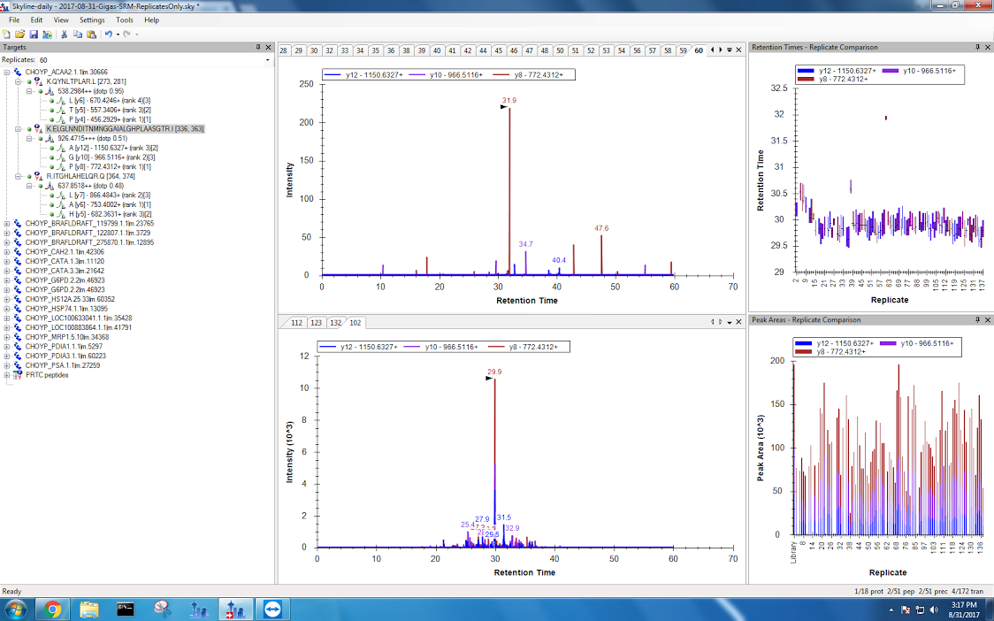The image size is (994, 621).
Task: Collapse the CHOYP_ACAA2.1.1 protein node
Action: [x=7, y=72]
